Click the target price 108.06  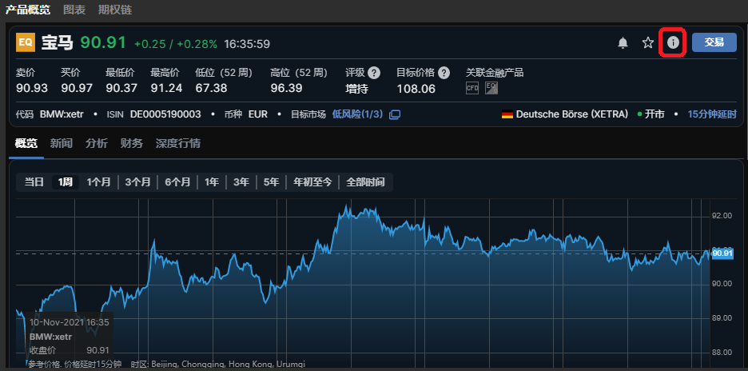[x=416, y=88]
